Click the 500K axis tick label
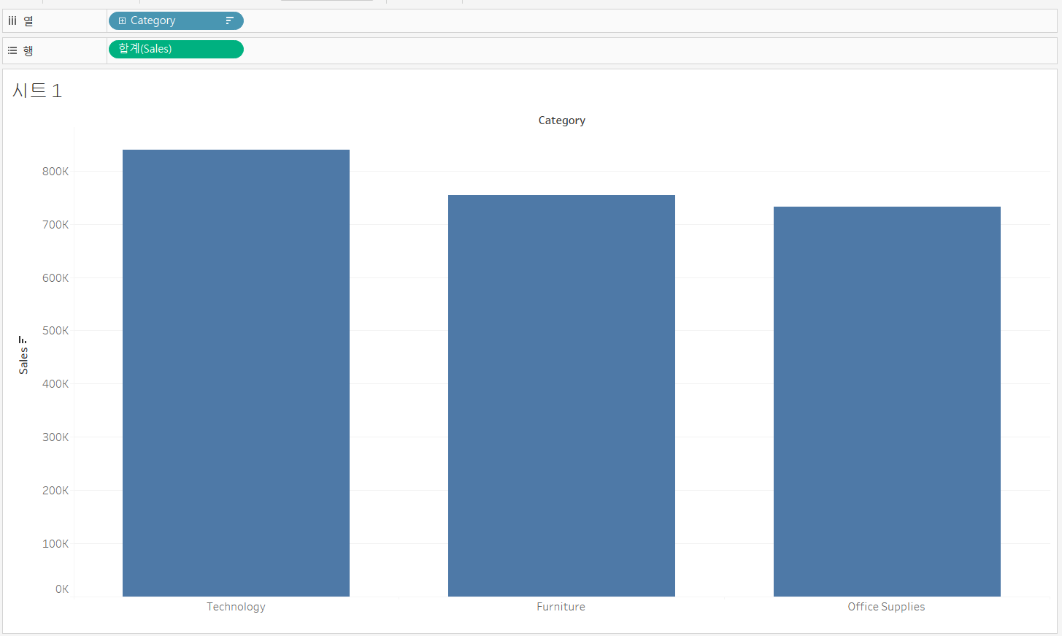The width and height of the screenshot is (1062, 636). click(x=55, y=331)
